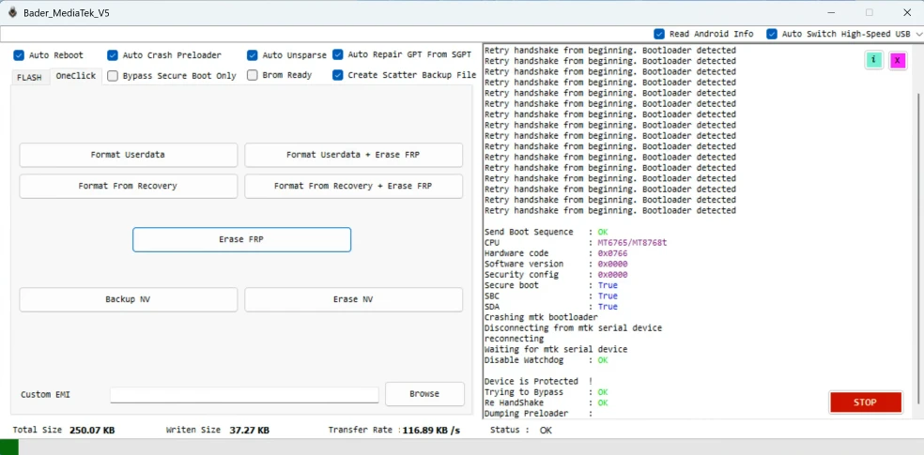Expand the top-right toolbar overflow arrow

point(918,34)
